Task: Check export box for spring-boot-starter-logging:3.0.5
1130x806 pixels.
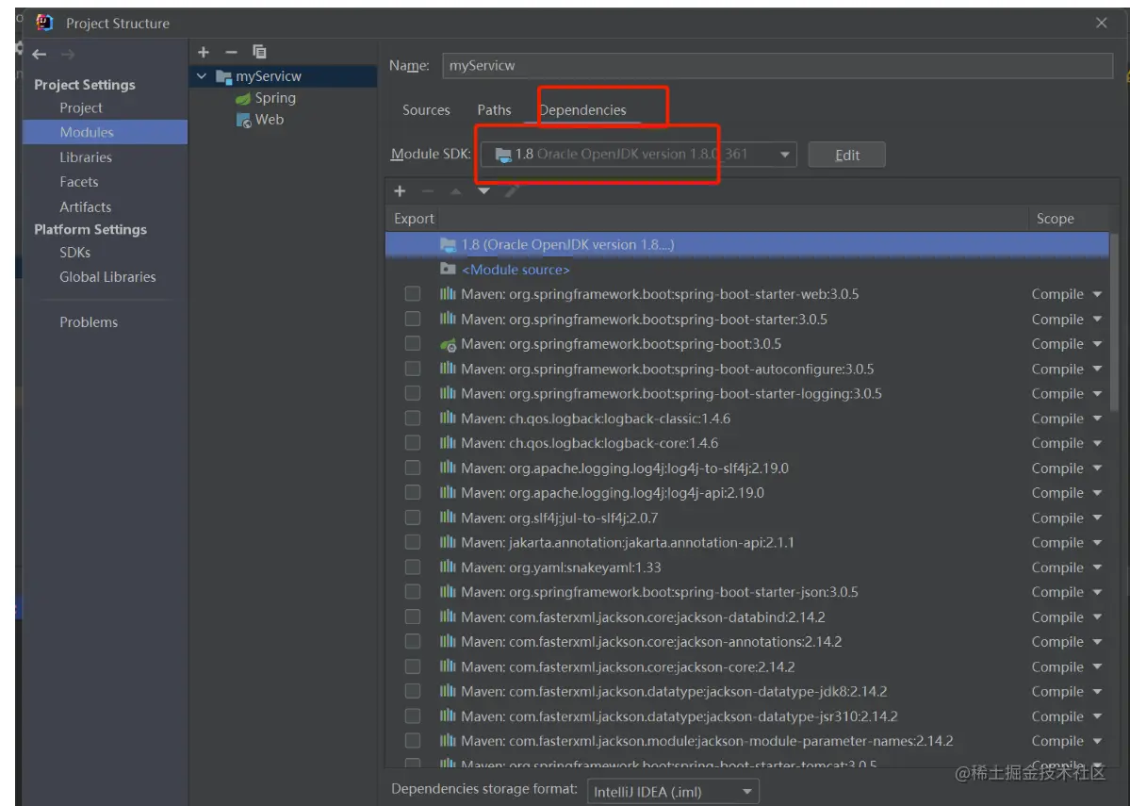Action: [412, 393]
